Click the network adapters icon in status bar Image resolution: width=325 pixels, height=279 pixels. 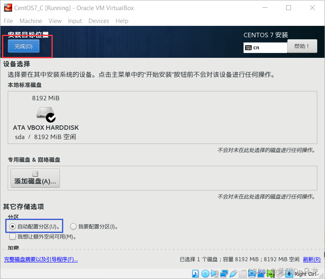[x=224, y=274]
